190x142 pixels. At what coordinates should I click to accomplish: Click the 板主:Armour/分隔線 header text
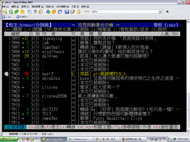pos(28,25)
